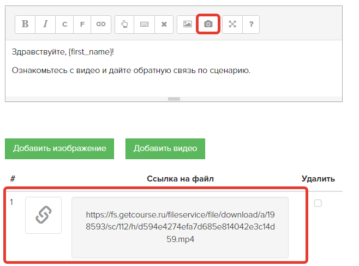Screen dimensions: 359x266
Task: Click the Удалить column header
Action: click(318, 179)
